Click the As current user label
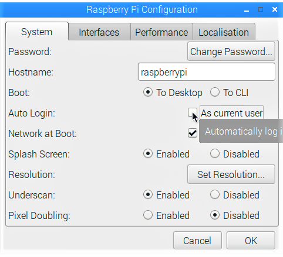The height and width of the screenshot is (257, 283). click(232, 114)
